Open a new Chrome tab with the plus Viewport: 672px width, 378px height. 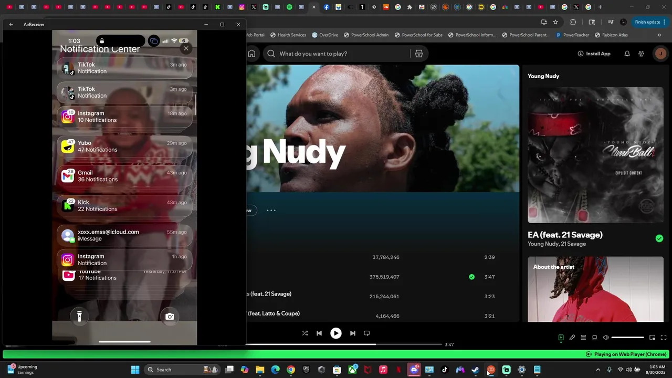click(x=600, y=7)
